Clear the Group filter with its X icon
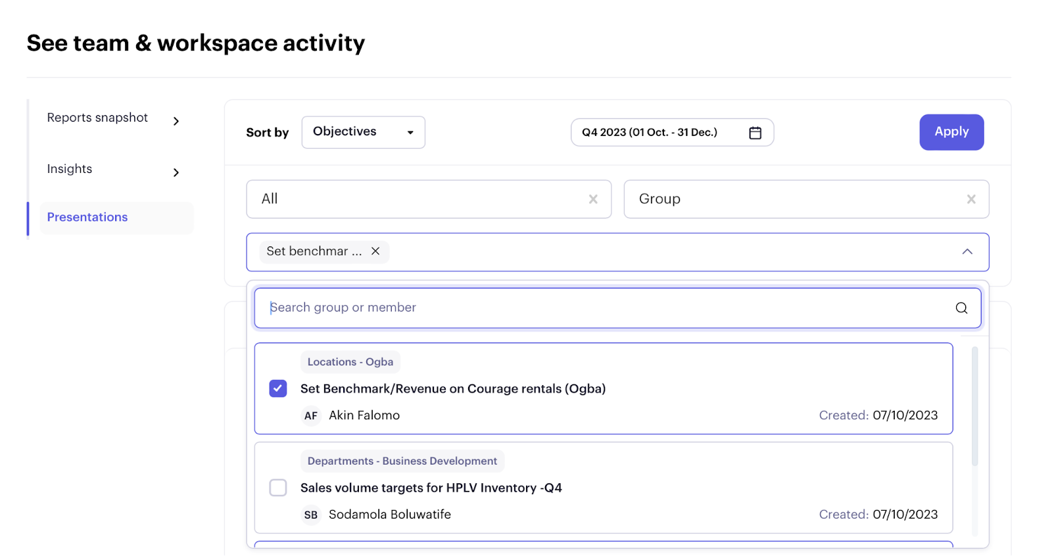 (971, 199)
